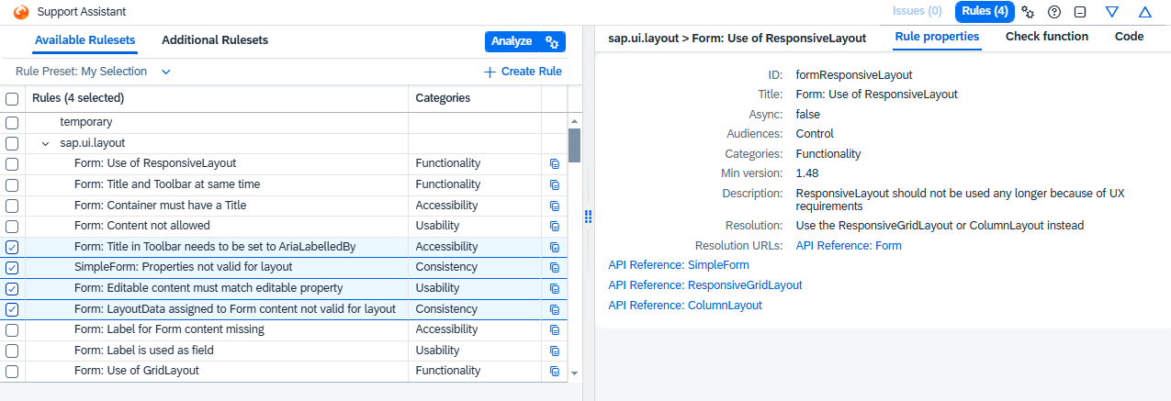Viewport: 1171px width, 401px height.
Task: Check 'Form: Label is used as field' checkbox
Action: click(12, 351)
